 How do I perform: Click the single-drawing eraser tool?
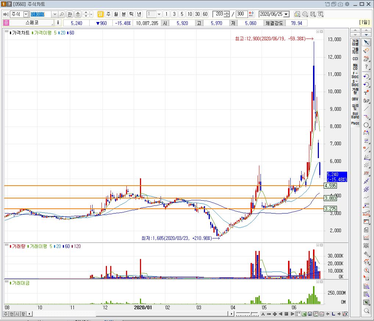(x=366, y=51)
